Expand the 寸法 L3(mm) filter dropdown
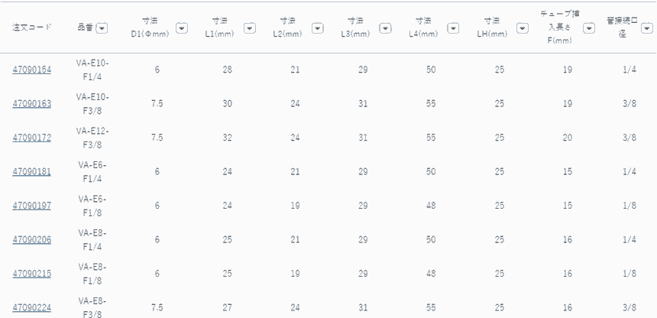Image resolution: width=657 pixels, height=318 pixels. point(385,28)
